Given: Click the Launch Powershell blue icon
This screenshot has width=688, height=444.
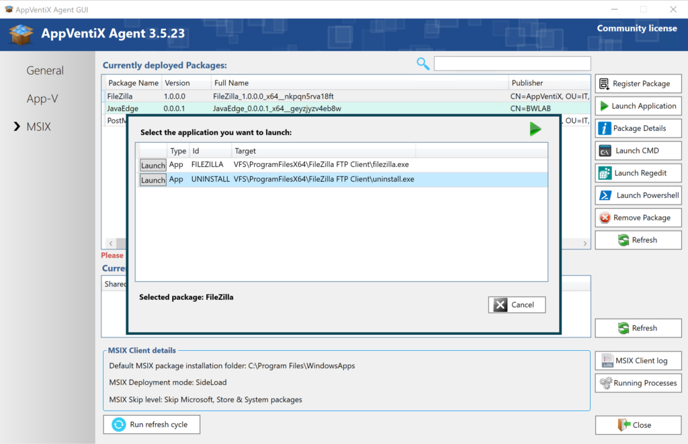Looking at the screenshot, I should click(x=604, y=195).
